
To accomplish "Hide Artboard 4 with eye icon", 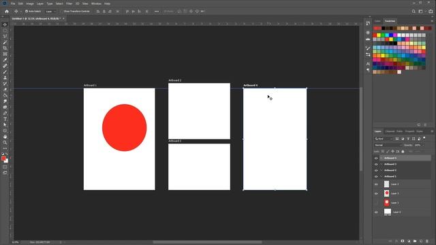I will [x=376, y=158].
